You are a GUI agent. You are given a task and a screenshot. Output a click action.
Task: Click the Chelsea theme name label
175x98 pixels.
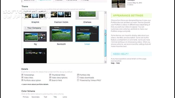87,22
